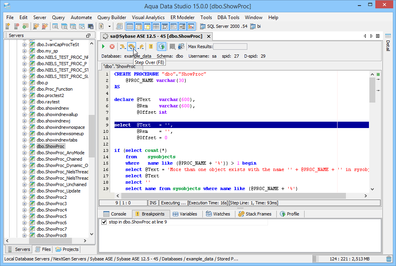The height and width of the screenshot is (266, 396).
Task: Switch to the Variables tab
Action: tap(185, 214)
